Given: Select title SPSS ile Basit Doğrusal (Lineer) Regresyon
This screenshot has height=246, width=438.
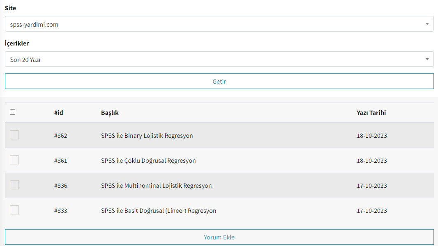Looking at the screenshot, I should tap(159, 211).
